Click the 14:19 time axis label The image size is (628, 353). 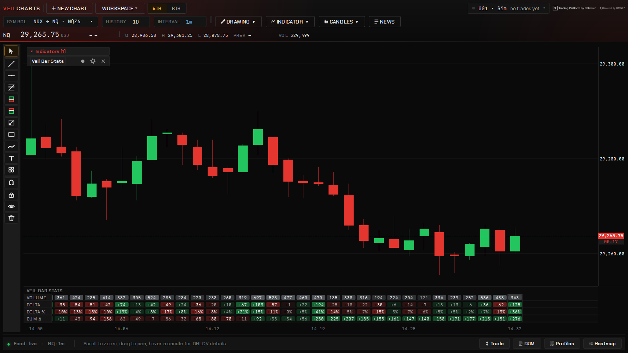tap(318, 329)
